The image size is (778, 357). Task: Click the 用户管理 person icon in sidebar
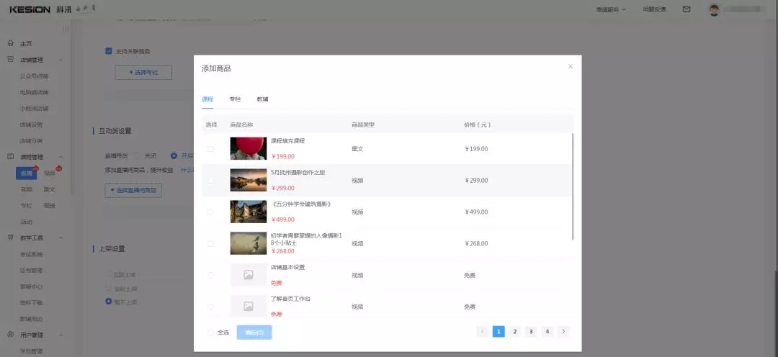coord(11,335)
